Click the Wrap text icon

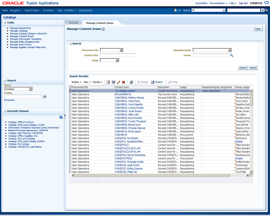[x=170, y=82]
